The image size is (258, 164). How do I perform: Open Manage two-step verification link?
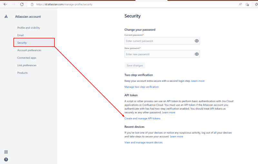142,87
